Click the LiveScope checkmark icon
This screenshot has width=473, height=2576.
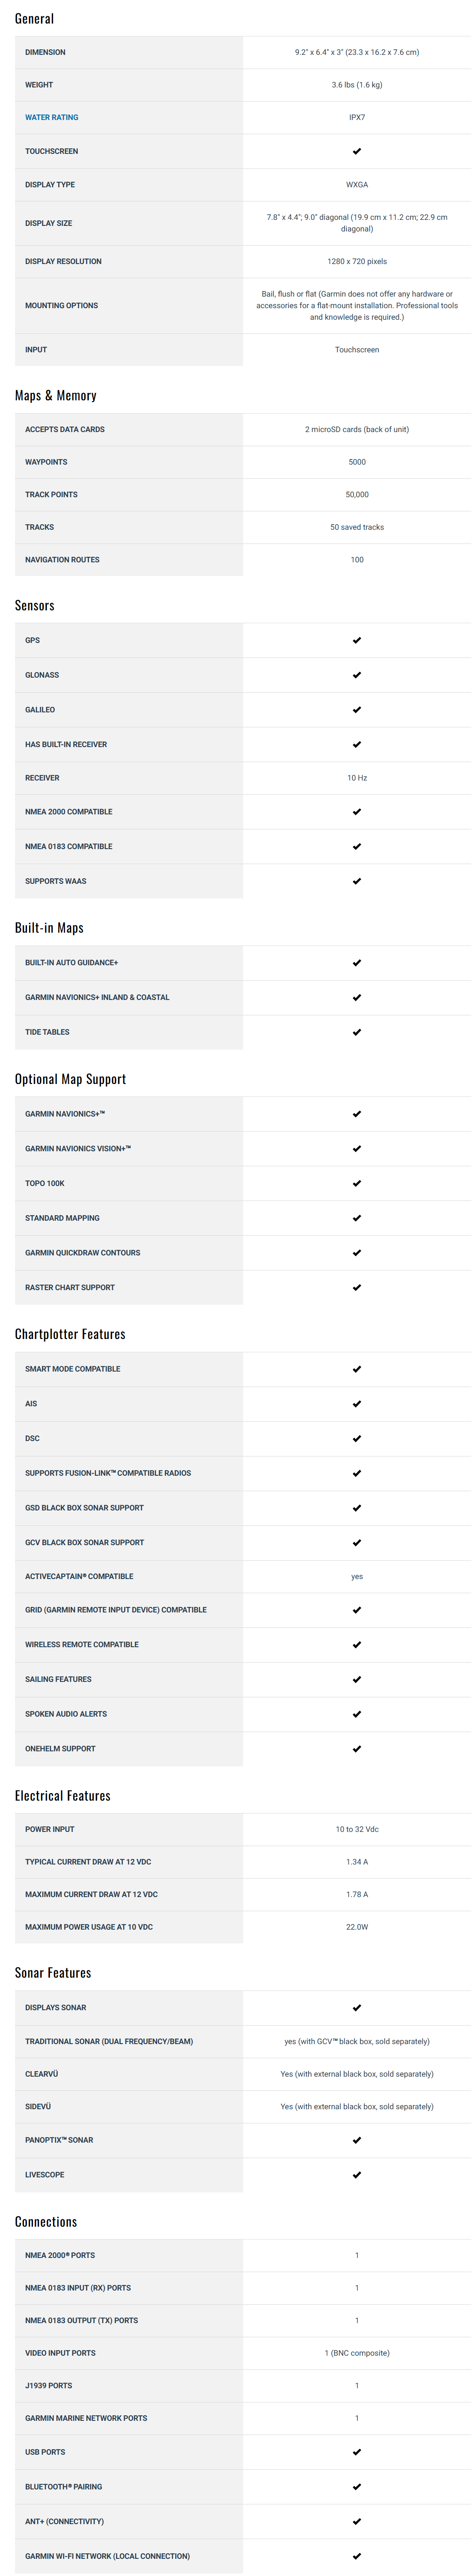357,2175
